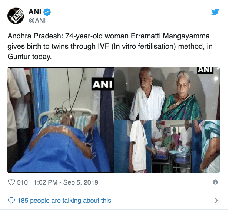Viewport: 229px width, 212px height.
Task: Open the Twitter bird logo
Action: pyautogui.click(x=215, y=12)
